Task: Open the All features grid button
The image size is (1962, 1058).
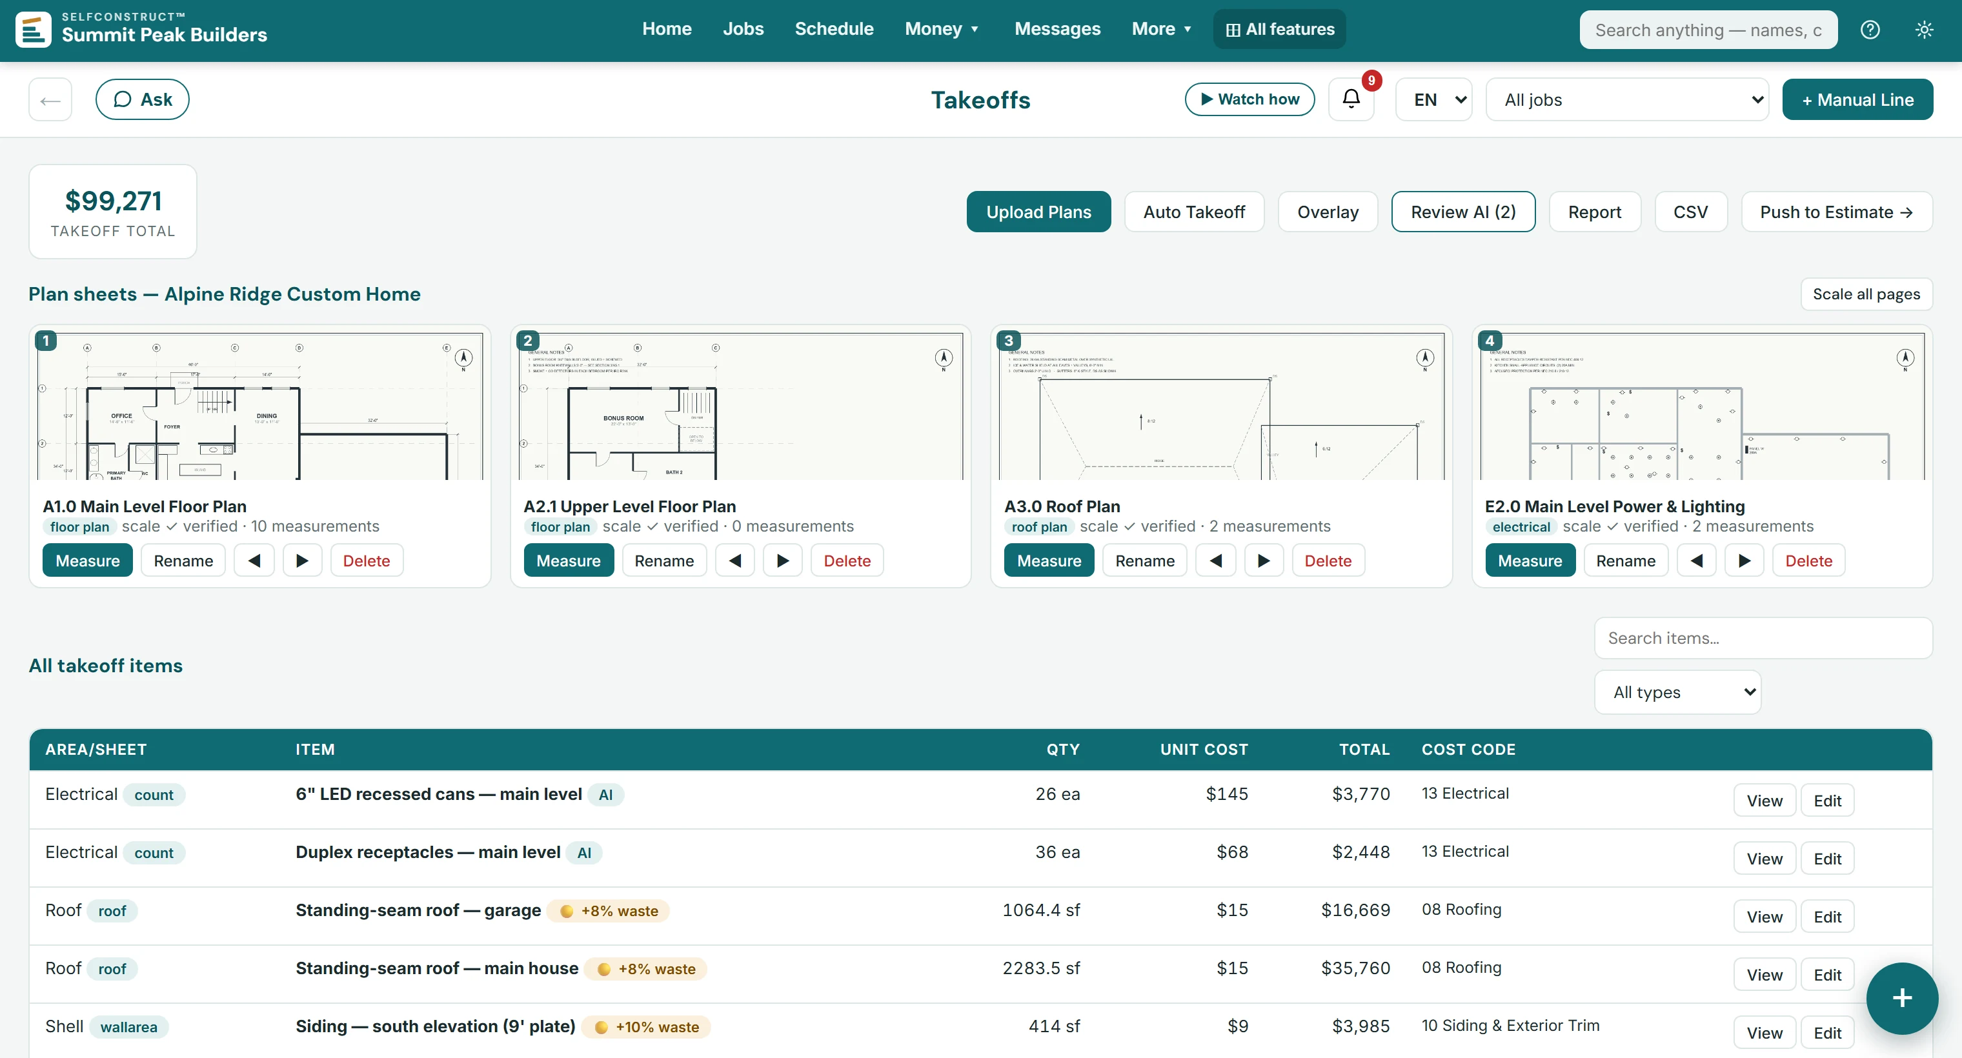Action: point(1280,30)
